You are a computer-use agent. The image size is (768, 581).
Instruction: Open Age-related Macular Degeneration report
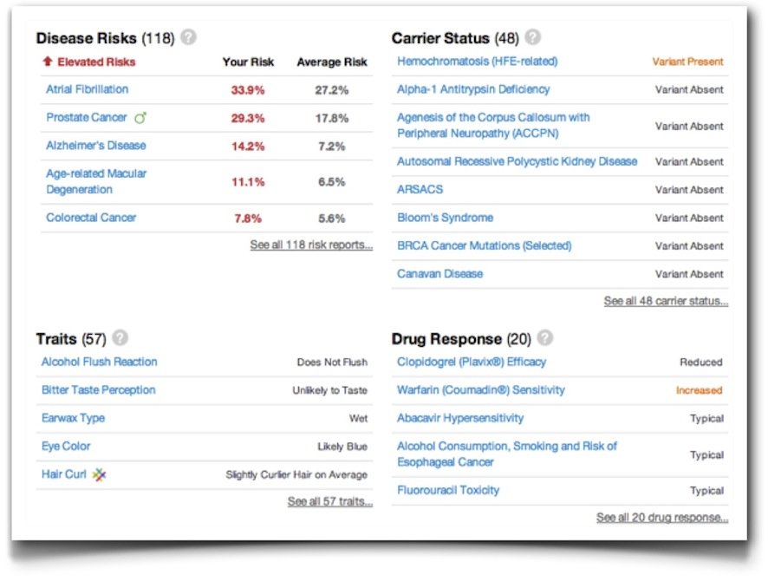pyautogui.click(x=95, y=181)
